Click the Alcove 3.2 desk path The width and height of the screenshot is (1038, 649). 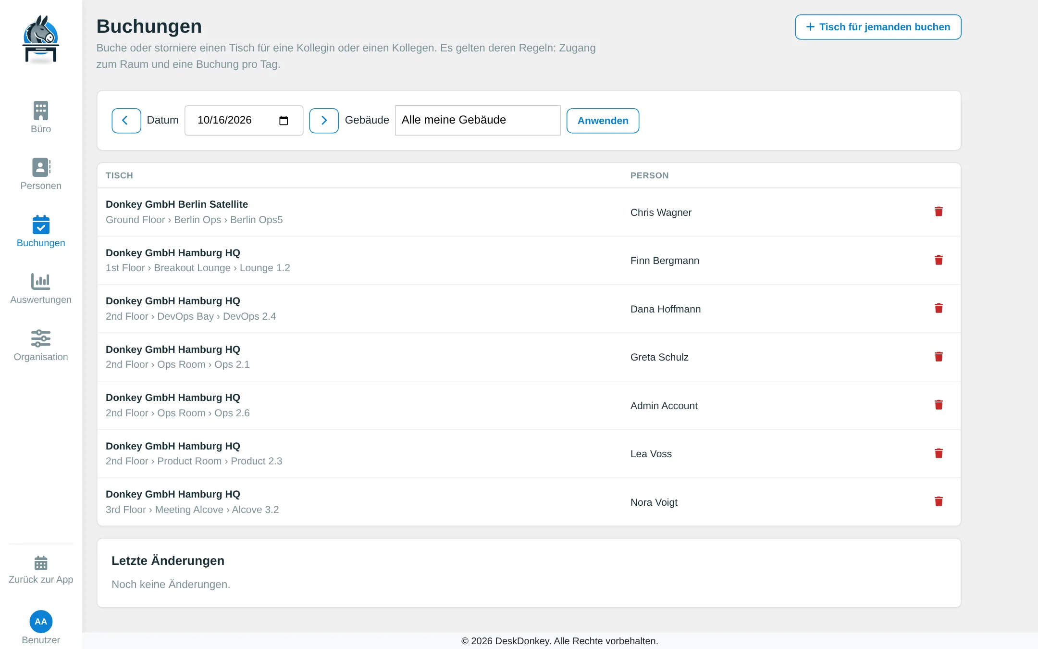[192, 510]
